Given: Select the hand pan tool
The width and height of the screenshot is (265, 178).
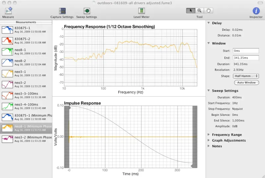Looking at the screenshot, I should pos(208,11).
